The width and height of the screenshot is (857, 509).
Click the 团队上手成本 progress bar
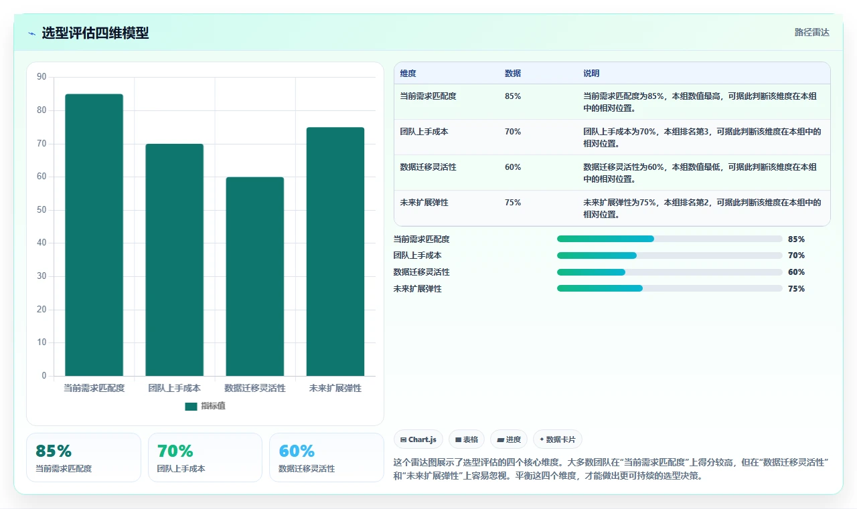click(670, 256)
